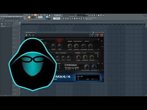This screenshot has width=147, height=110.
Task: Open the Filter 1 type dropdown
Action: 77,41
